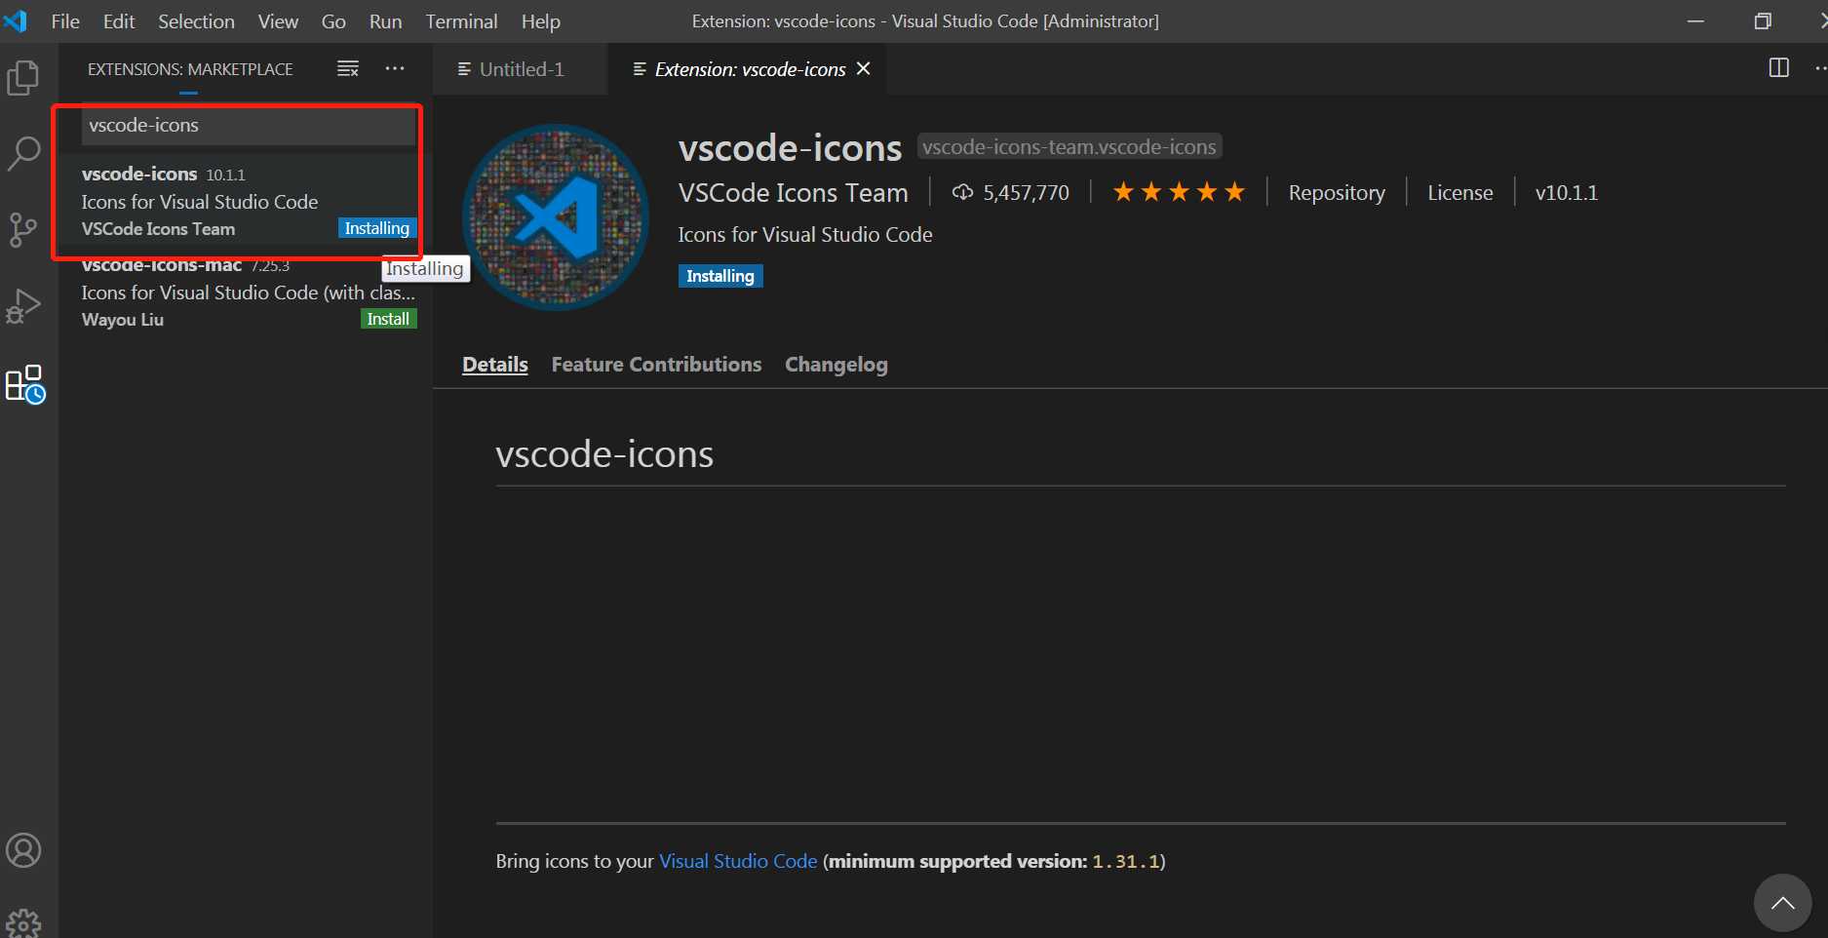Minimize the VS Code window
The width and height of the screenshot is (1828, 938).
[x=1696, y=20]
